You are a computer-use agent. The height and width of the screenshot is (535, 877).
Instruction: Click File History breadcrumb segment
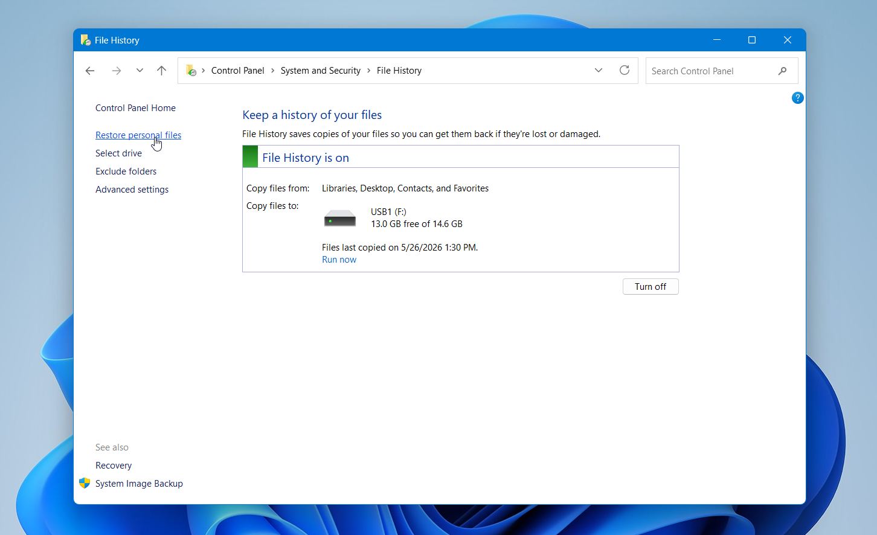click(399, 71)
